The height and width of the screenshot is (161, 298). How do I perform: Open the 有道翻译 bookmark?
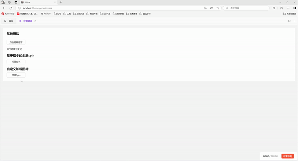(27, 14)
